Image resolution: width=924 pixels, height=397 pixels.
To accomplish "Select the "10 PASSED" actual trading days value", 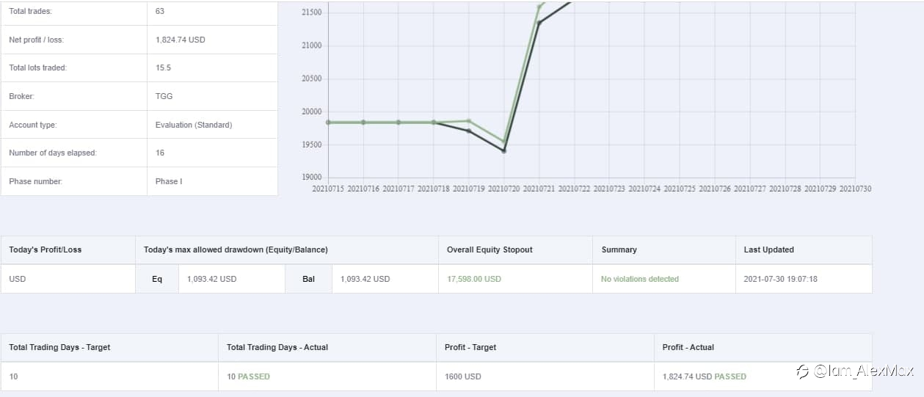I will tap(249, 376).
